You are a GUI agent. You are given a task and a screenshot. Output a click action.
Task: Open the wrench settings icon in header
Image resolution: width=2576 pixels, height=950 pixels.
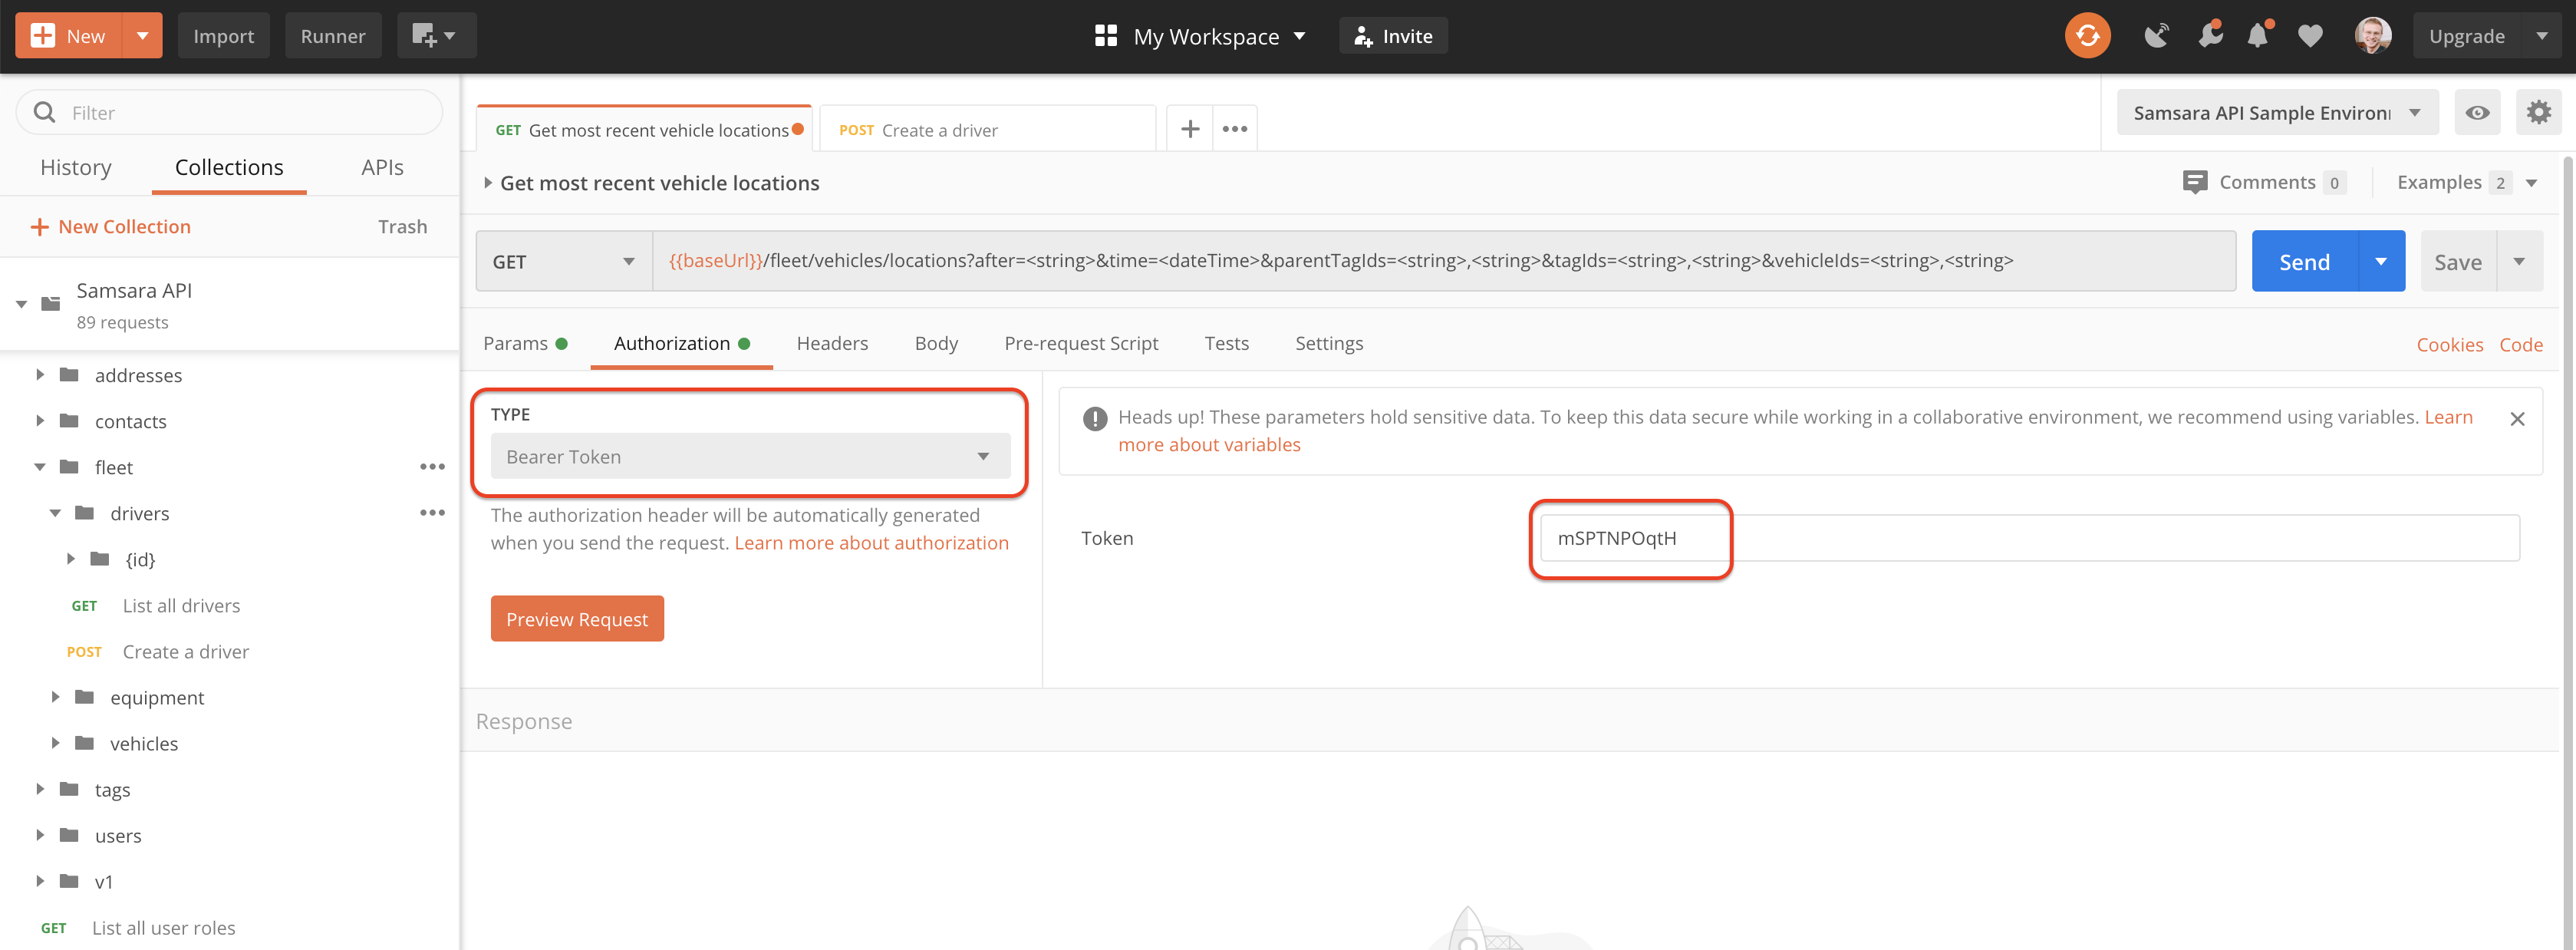pos(2209,35)
